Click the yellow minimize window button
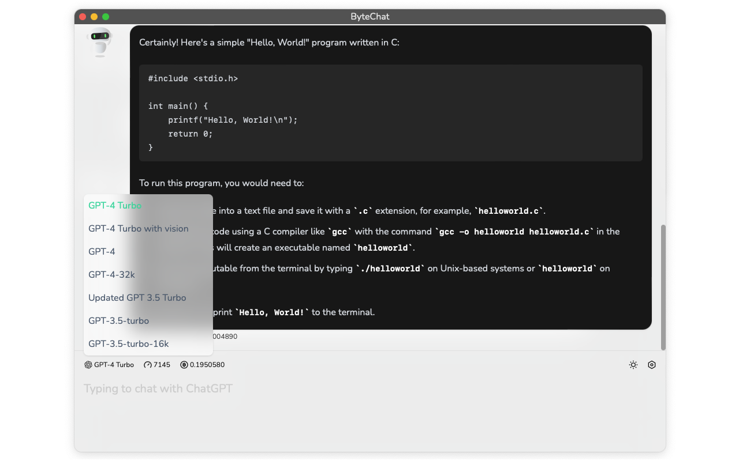The image size is (739, 461). 94,17
